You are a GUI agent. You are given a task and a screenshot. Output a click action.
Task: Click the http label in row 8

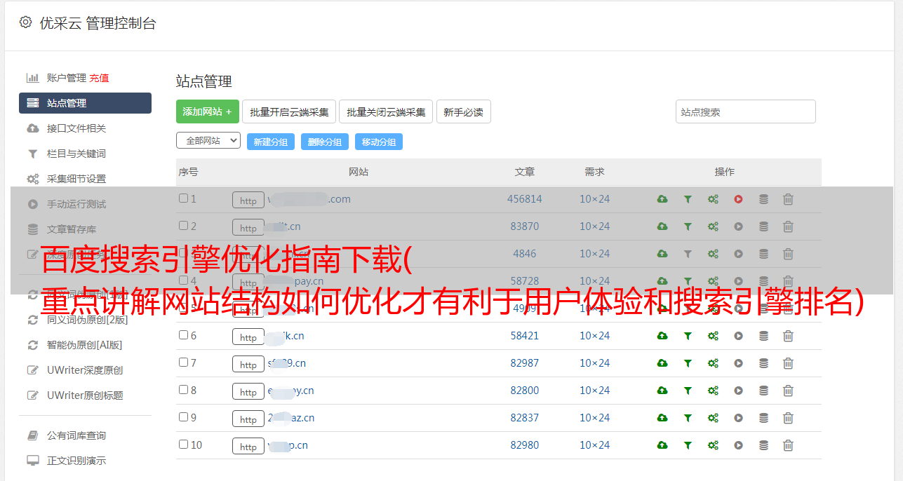pyautogui.click(x=248, y=391)
